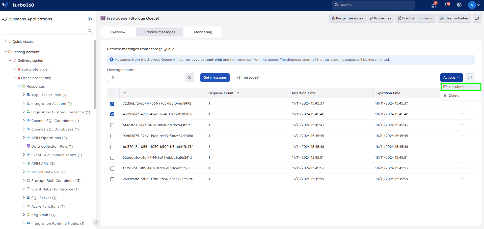Click the SQL Server resource icon
Image resolution: width=484 pixels, height=229 pixels.
[29, 198]
